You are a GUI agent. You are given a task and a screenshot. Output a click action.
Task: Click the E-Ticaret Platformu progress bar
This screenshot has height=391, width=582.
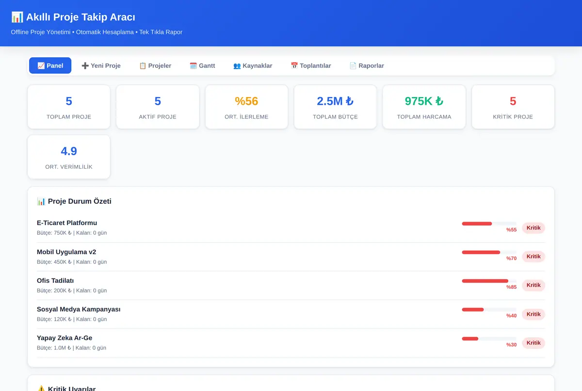coord(489,224)
